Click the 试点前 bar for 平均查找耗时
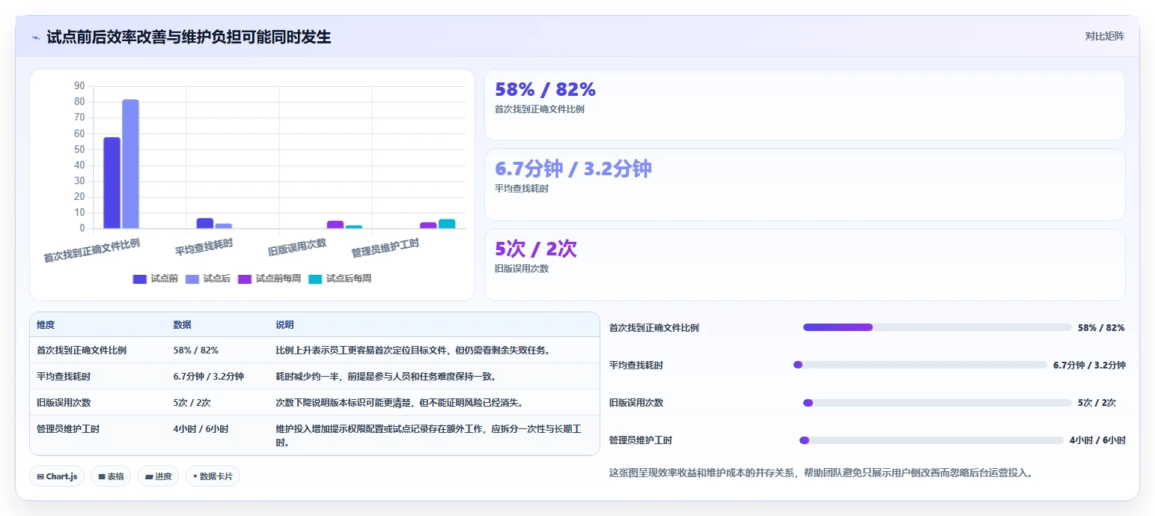 tap(205, 223)
